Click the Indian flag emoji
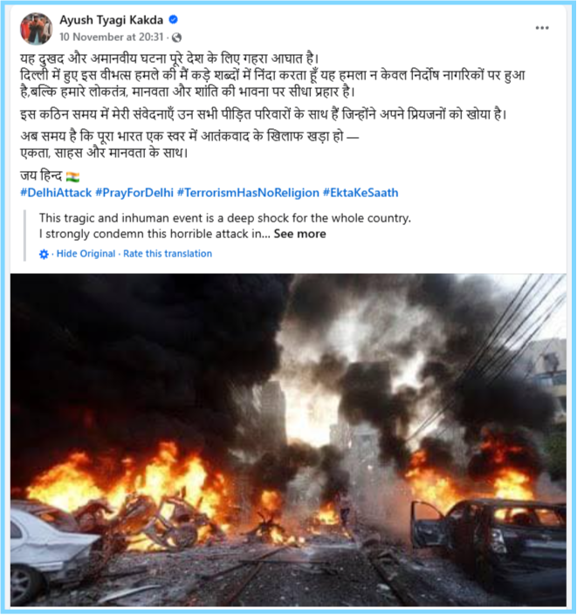 click(72, 177)
